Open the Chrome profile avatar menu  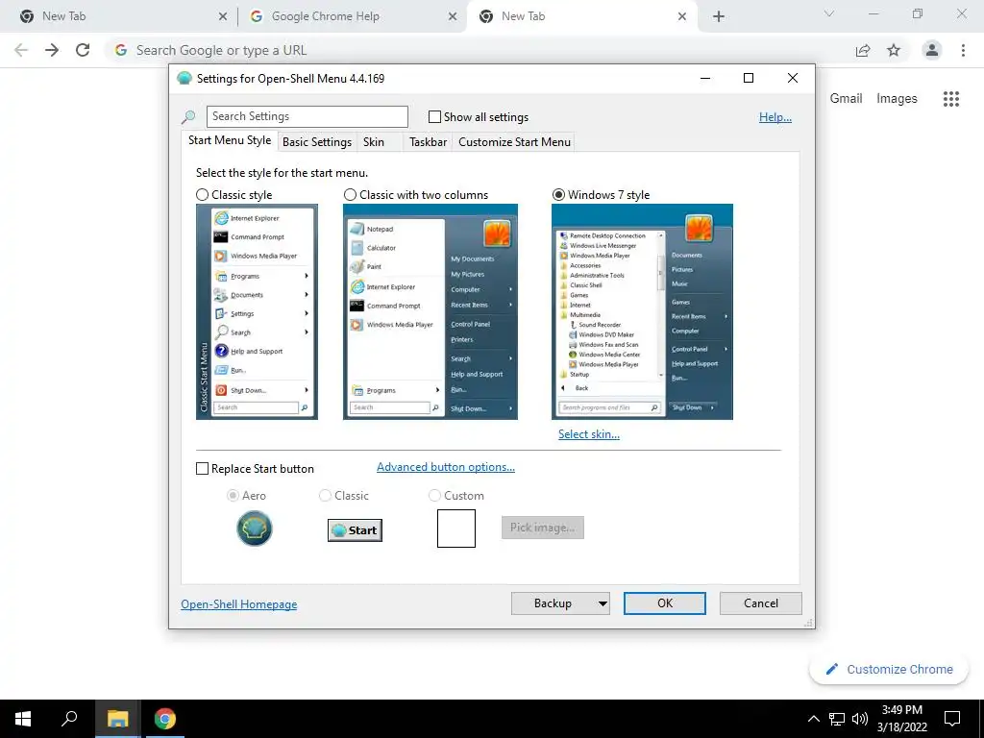(932, 50)
